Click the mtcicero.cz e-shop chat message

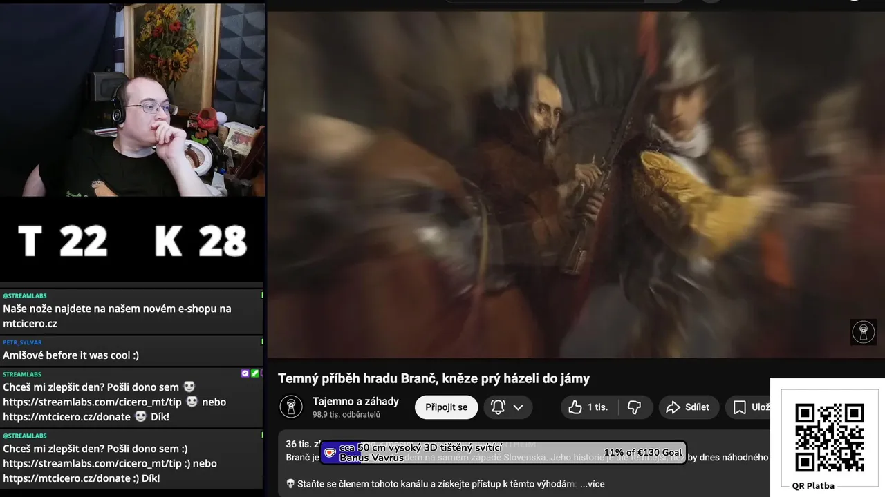(117, 316)
